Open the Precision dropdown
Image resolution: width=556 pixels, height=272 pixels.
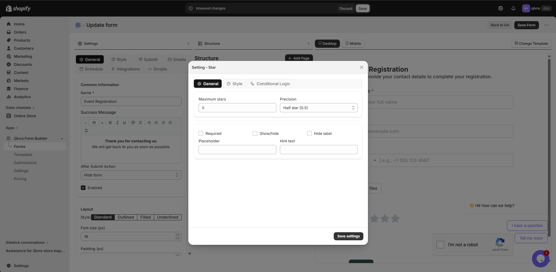click(x=319, y=108)
